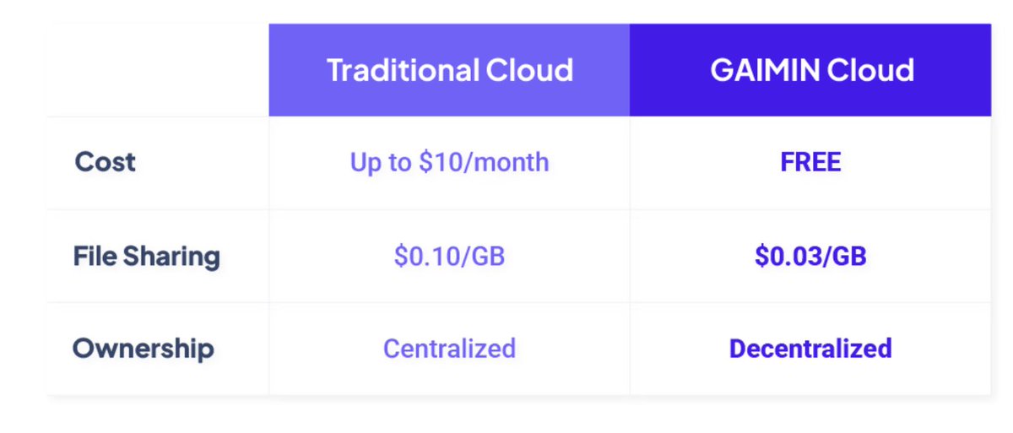This screenshot has width=1013, height=433.
Task: Click the empty top-left table cell
Action: [x=158, y=70]
